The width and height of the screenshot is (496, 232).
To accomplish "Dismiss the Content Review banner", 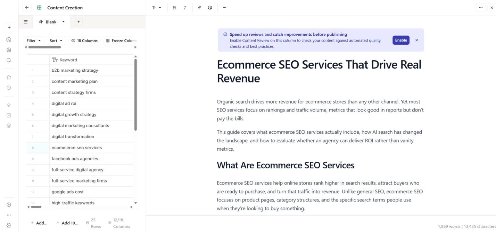I will (x=416, y=40).
